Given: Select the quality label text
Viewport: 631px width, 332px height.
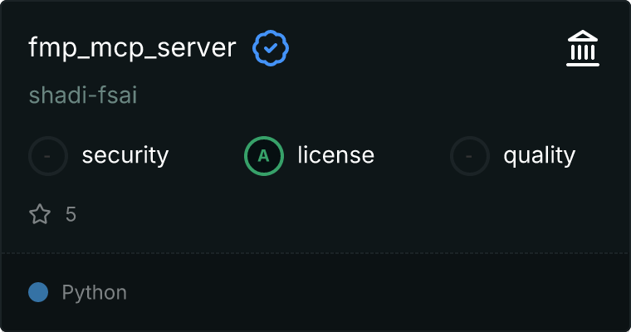Looking at the screenshot, I should [x=539, y=155].
